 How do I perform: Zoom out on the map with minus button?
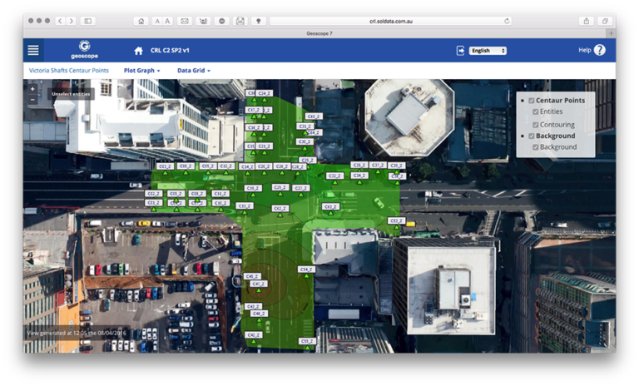point(32,99)
